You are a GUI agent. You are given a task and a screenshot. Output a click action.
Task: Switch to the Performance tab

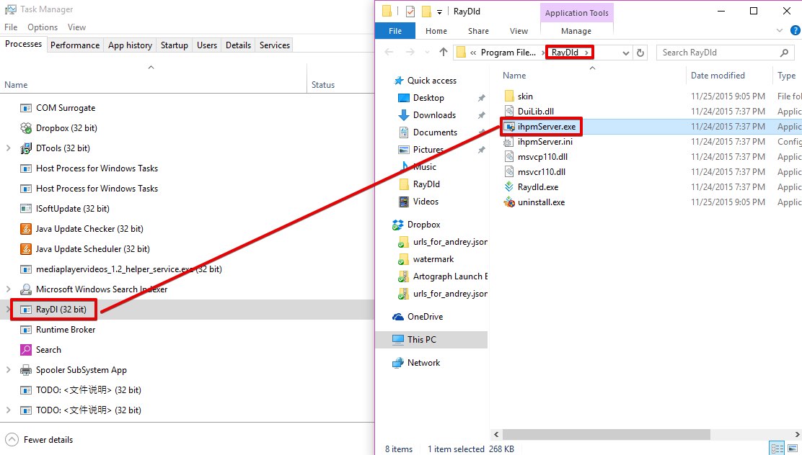75,45
